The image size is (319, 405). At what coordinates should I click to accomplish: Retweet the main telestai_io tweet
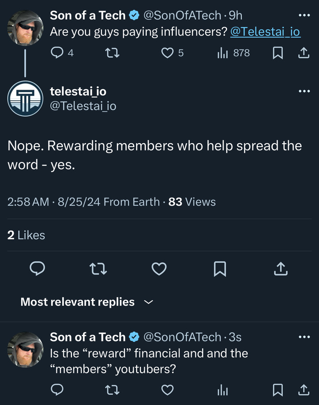(98, 269)
